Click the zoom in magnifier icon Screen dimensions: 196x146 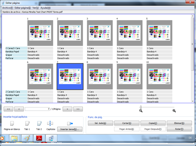pos(174,111)
